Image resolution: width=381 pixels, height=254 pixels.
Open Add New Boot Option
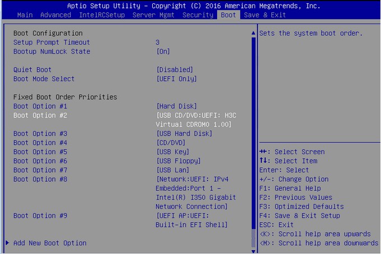tap(50, 243)
